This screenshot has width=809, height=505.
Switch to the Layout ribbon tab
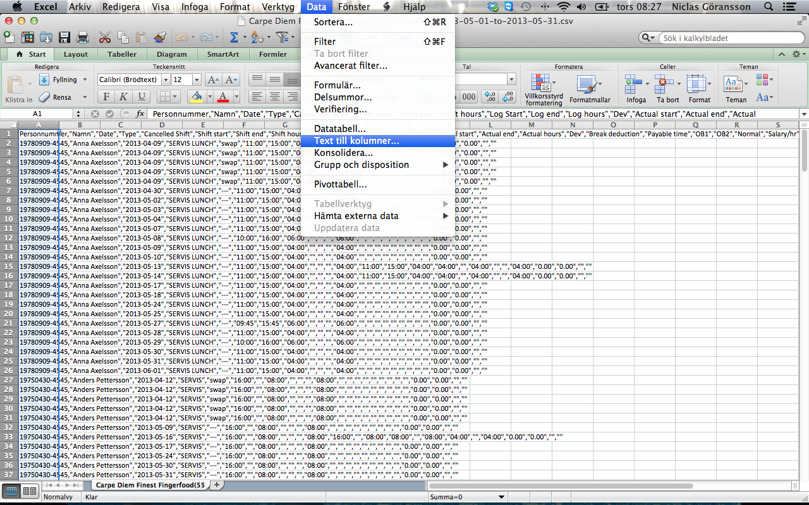[x=76, y=54]
